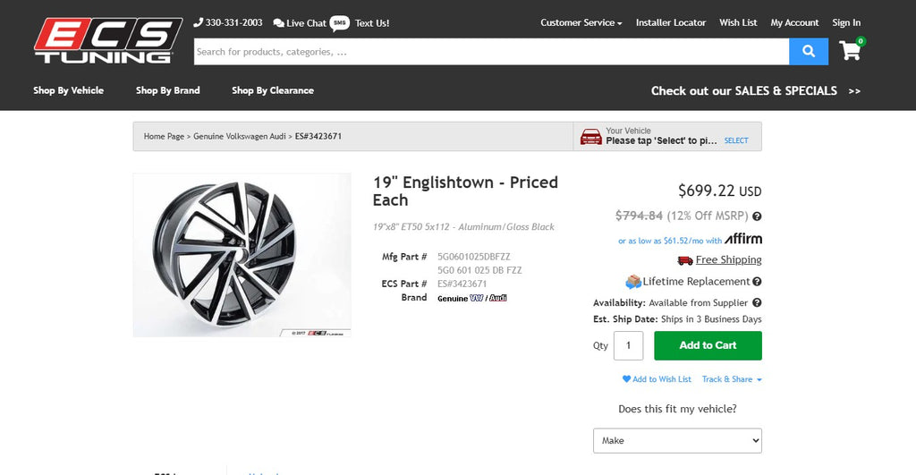Click the Sign In link
The height and width of the screenshot is (475, 916).
coord(846,22)
